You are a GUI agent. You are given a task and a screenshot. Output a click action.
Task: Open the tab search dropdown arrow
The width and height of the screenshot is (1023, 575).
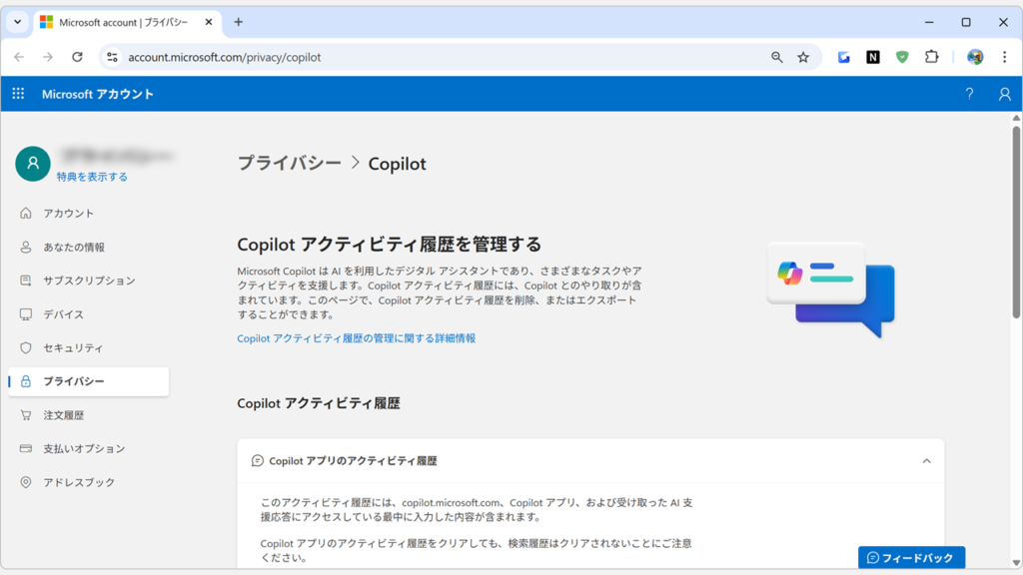[17, 22]
